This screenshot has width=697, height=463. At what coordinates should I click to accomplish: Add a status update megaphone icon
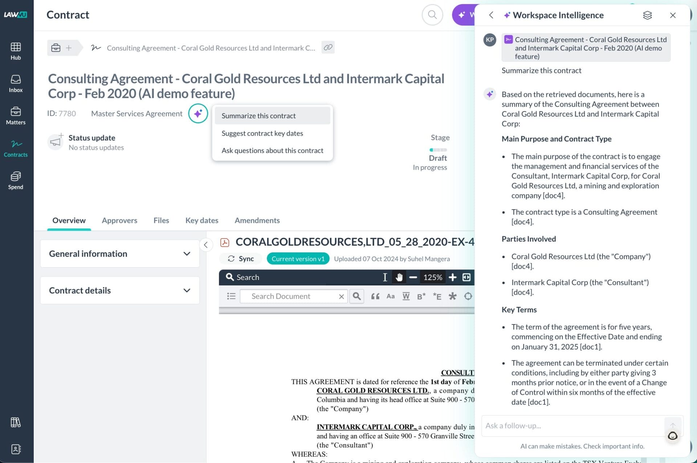[56, 142]
